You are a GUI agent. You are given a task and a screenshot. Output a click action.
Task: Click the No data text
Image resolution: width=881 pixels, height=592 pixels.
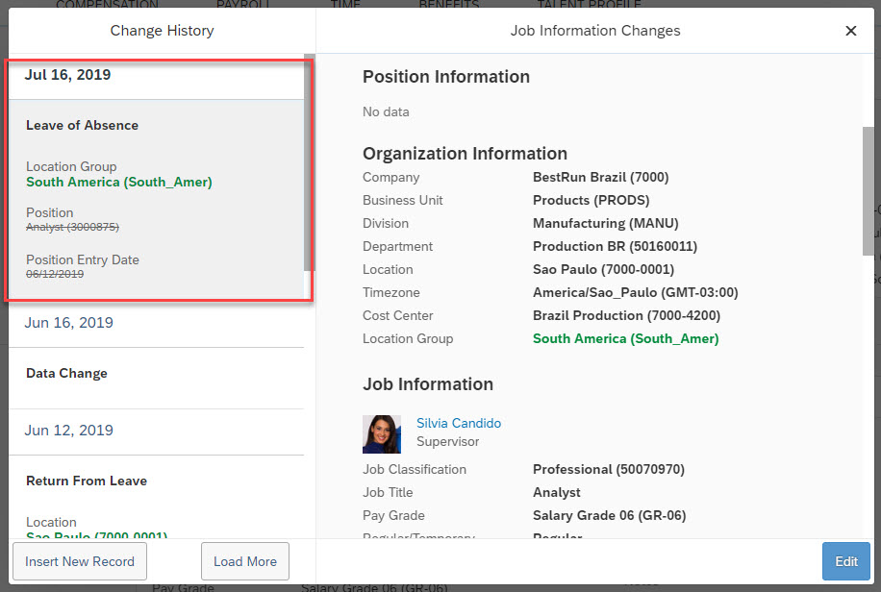pos(386,111)
